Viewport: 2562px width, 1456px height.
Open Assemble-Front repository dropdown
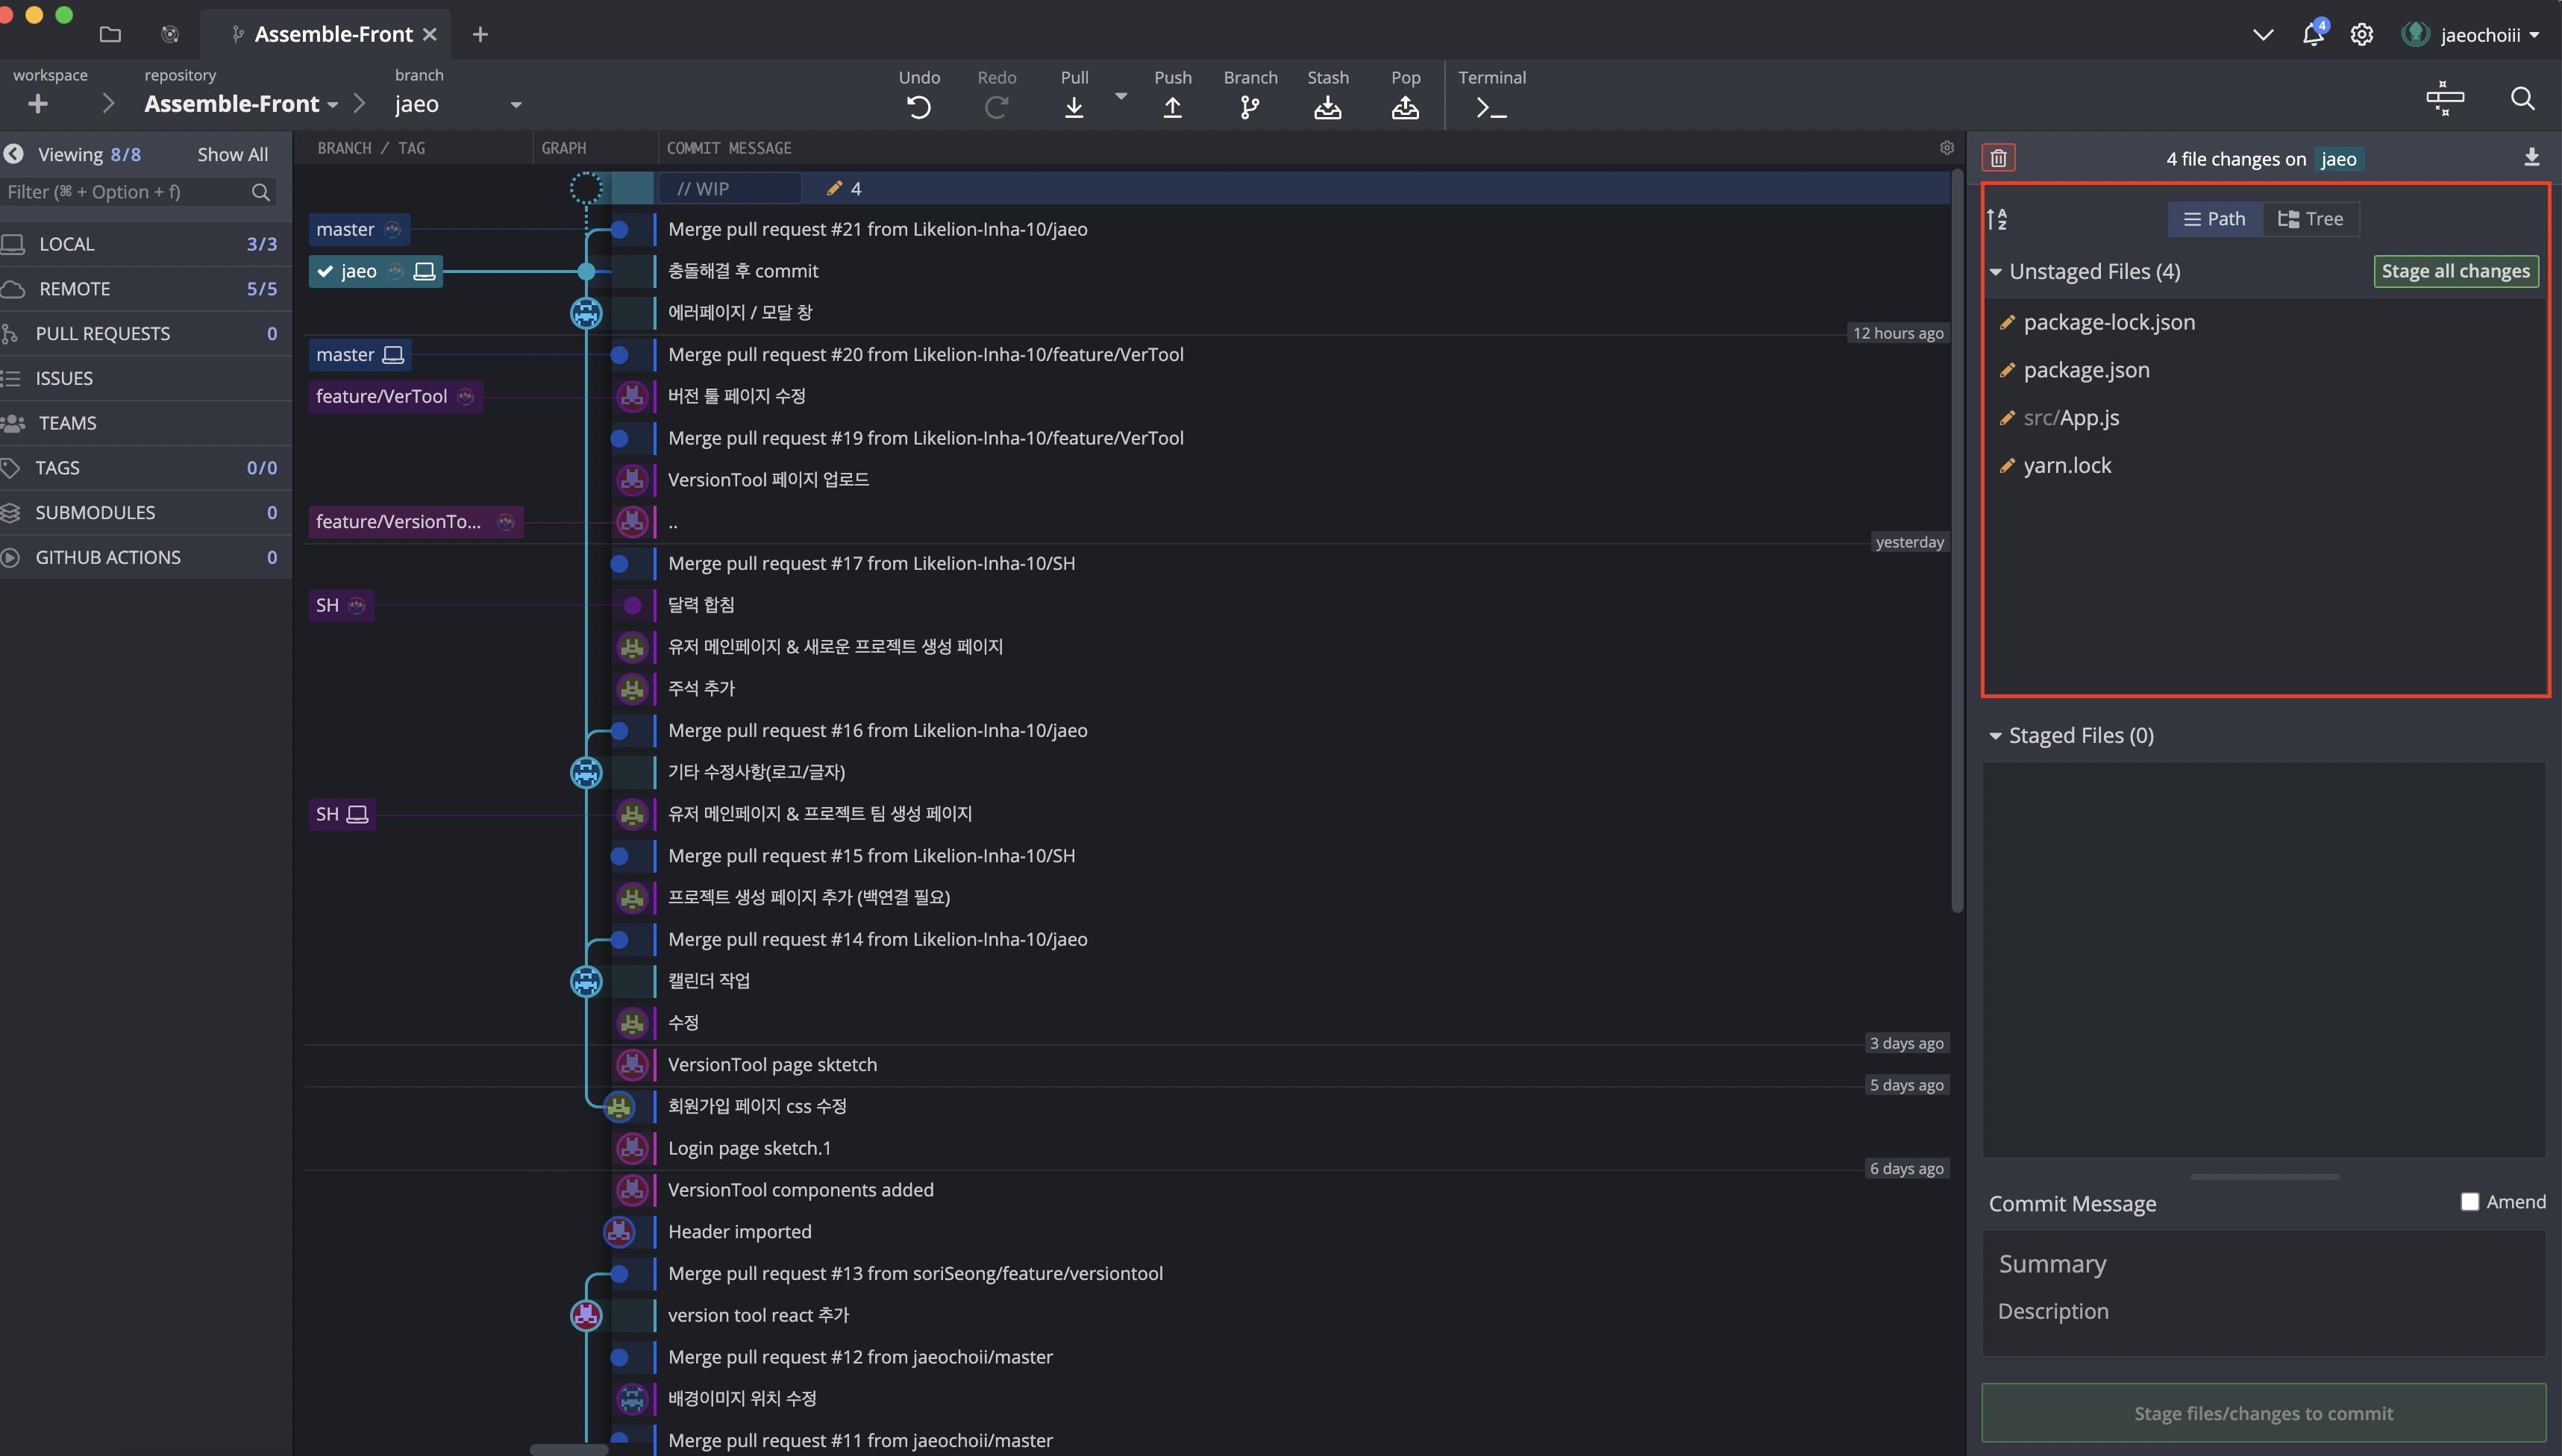(x=332, y=104)
